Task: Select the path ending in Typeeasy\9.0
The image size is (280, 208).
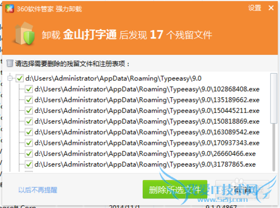Action: tap(113, 78)
